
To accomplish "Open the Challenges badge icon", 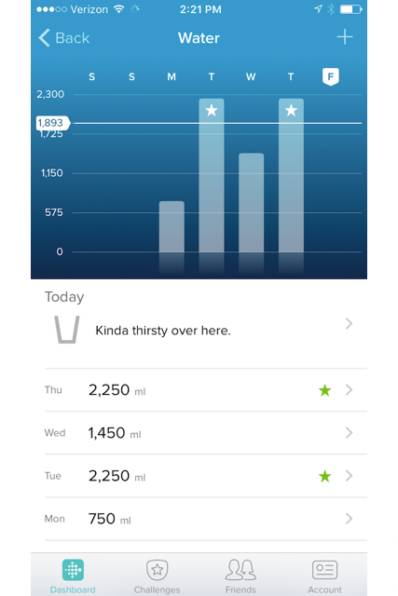I will [158, 569].
